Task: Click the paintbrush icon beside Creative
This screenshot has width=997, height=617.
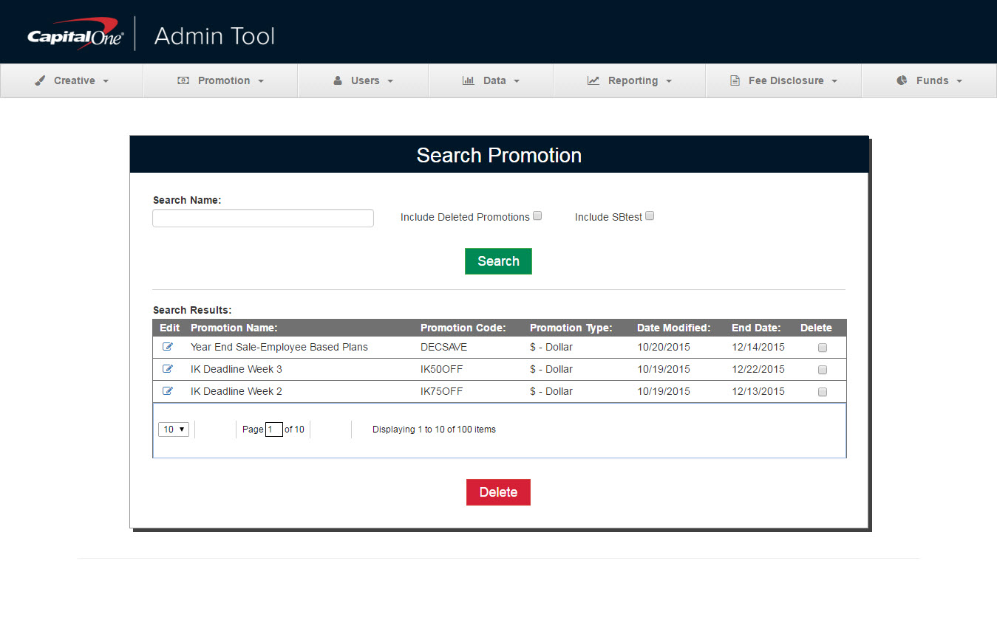Action: (40, 80)
